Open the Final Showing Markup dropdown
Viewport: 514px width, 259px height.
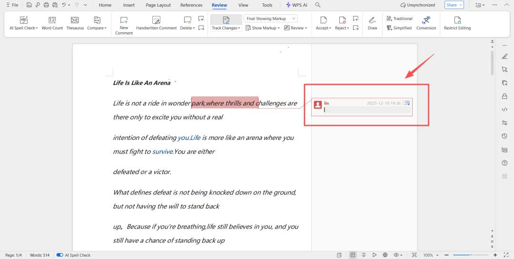click(x=270, y=18)
